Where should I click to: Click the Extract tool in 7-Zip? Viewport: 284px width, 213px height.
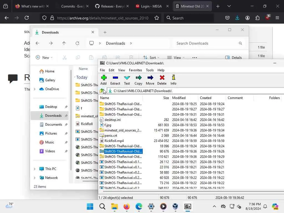(x=115, y=80)
